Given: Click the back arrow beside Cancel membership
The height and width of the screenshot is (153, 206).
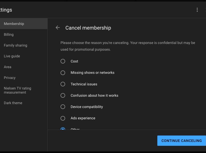Looking at the screenshot, I should 58,28.
